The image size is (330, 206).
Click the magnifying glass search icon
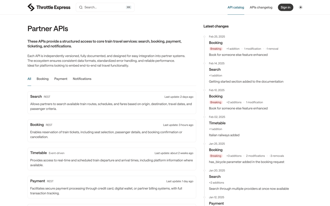click(81, 7)
